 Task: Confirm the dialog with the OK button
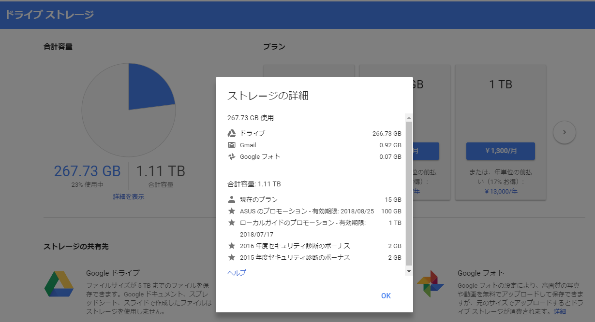[386, 296]
